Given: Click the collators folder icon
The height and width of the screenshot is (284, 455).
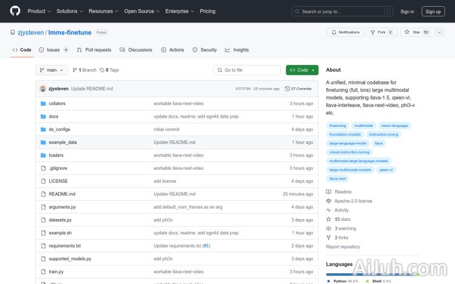Looking at the screenshot, I should [43, 104].
